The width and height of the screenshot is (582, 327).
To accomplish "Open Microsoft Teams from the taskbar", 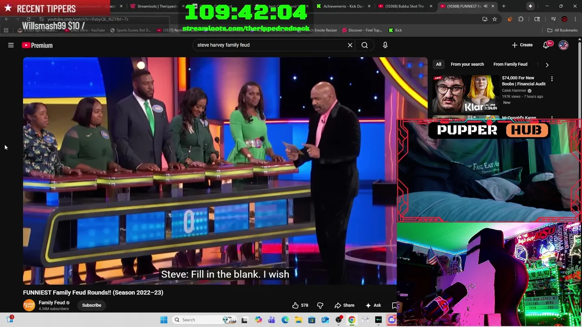I will tap(271, 320).
